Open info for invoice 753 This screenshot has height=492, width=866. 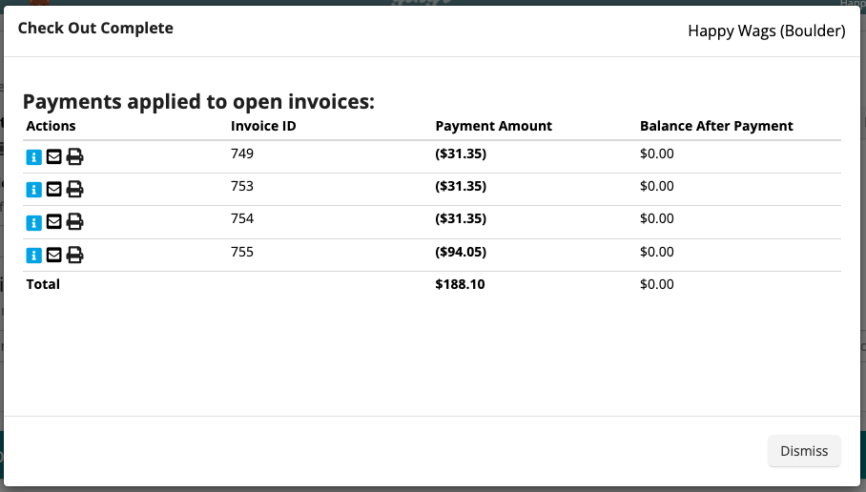(33, 190)
